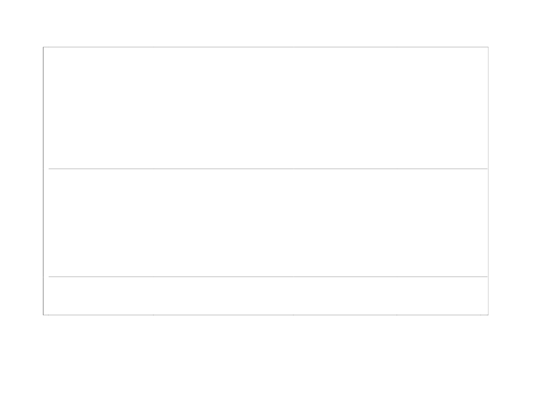Click the divider line below the top row
This screenshot has height=395, width=558.
[267, 169]
